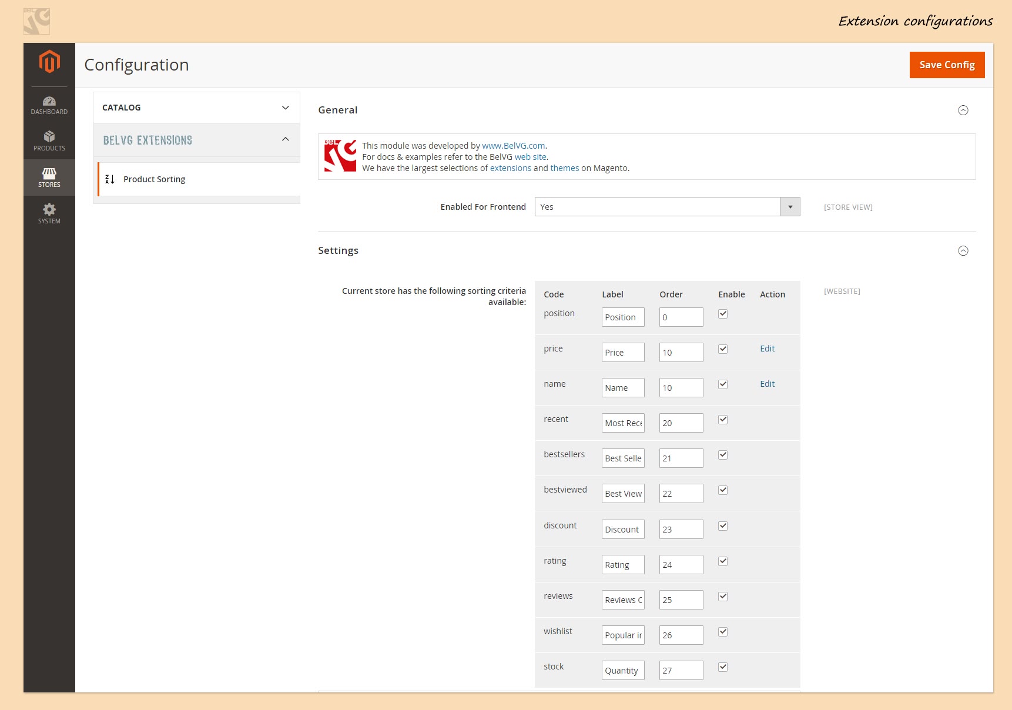Screen dimensions: 1012x710
Task: Open the extensions link
Action: point(510,168)
